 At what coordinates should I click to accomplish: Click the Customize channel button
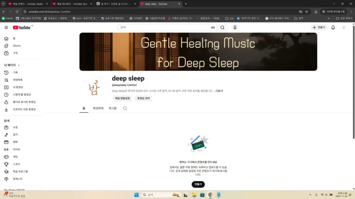point(122,99)
